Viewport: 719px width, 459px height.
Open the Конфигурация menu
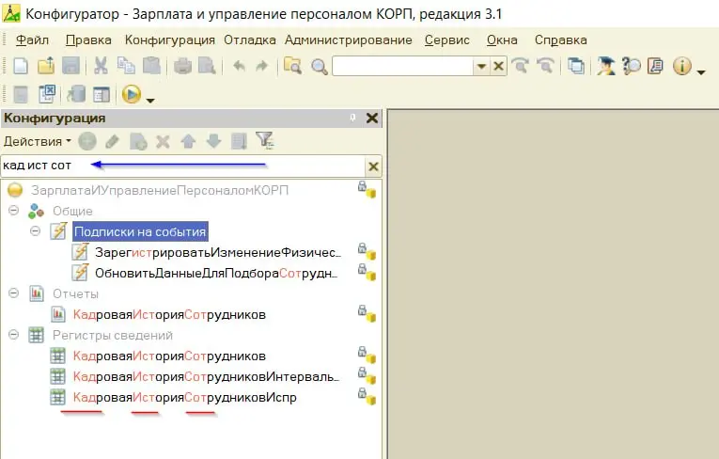(170, 40)
